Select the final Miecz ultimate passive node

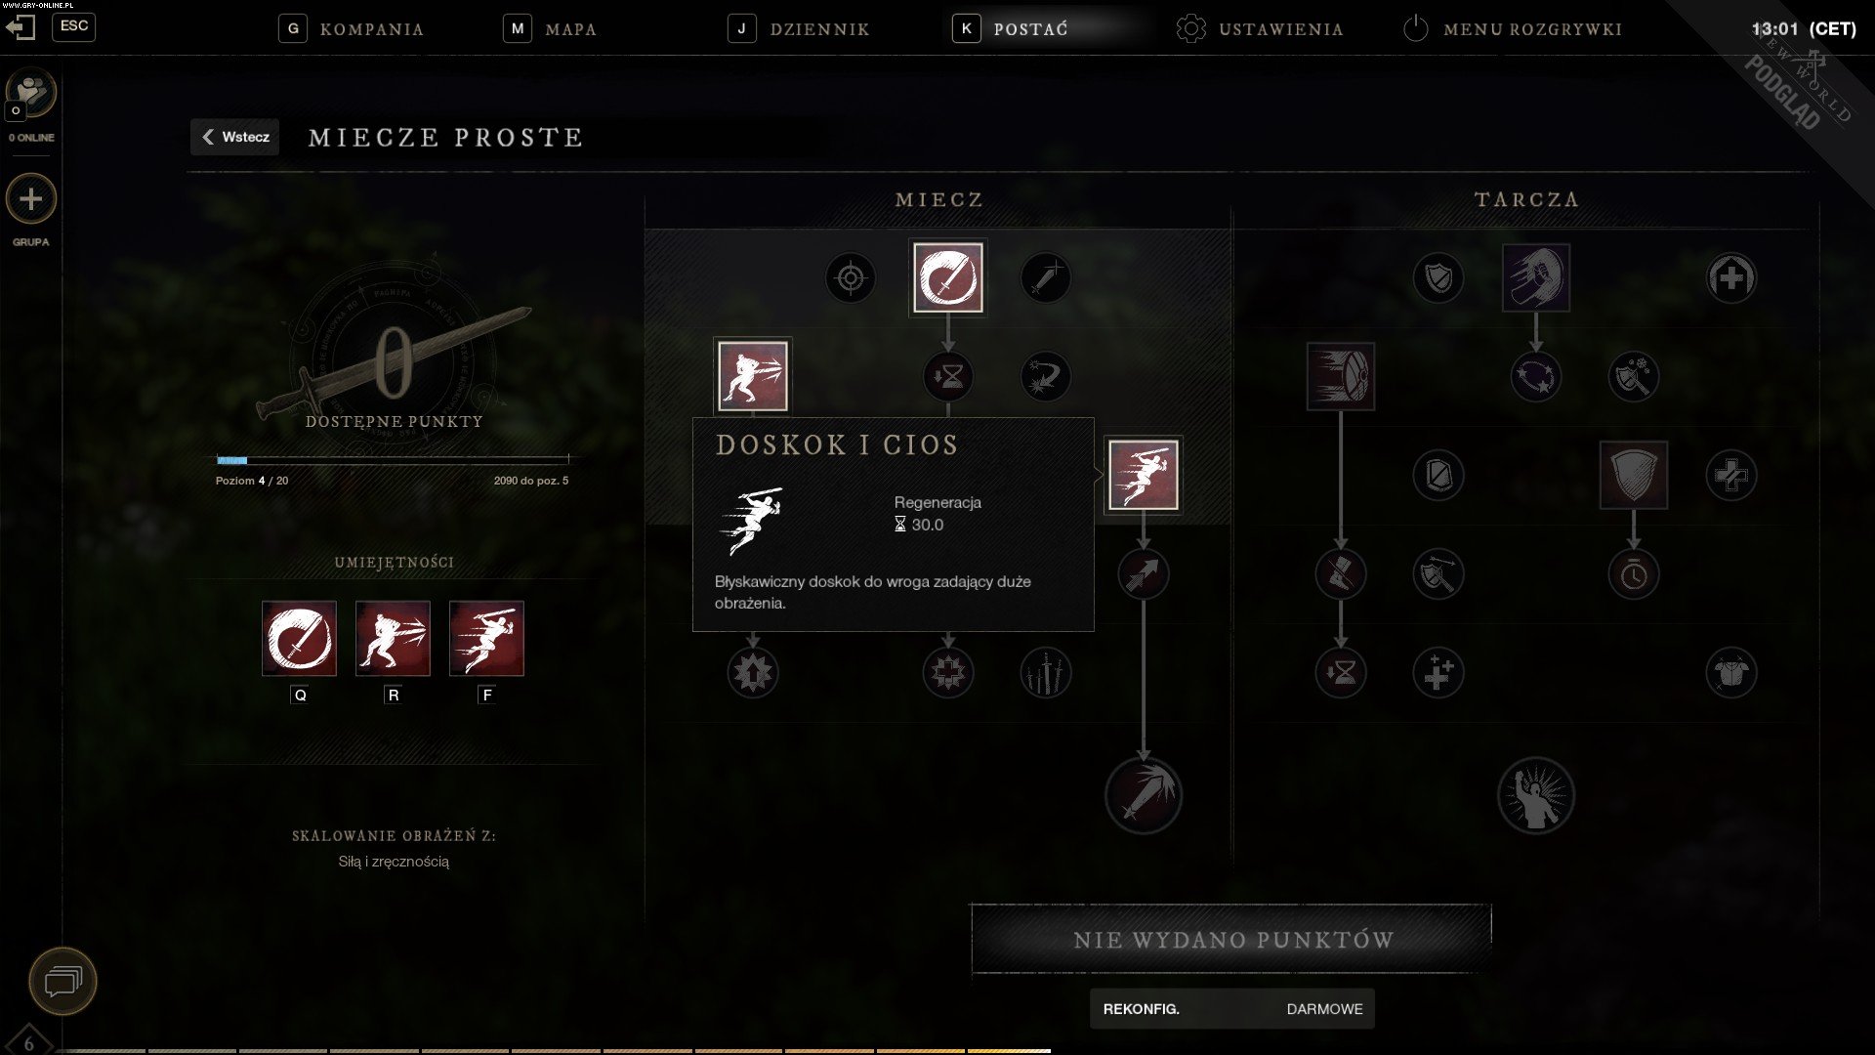[x=1144, y=795]
